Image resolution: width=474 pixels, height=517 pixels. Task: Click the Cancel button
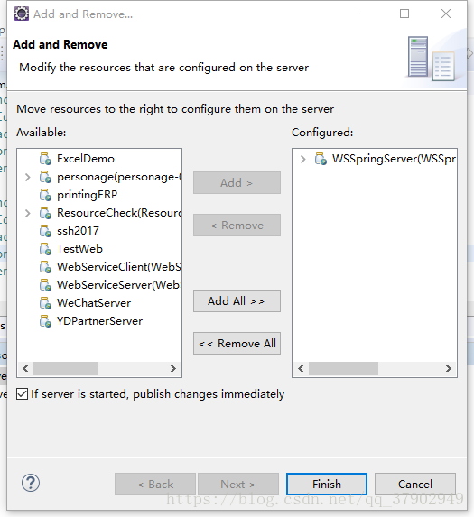point(415,484)
